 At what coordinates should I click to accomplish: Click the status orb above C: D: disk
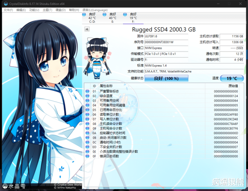pyautogui.click(x=84, y=14)
